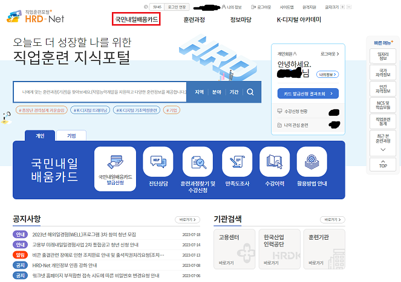Viewport: 401px width, 282px height.
Task: Open the K-디지털 아카데미 menu
Action: 299,20
